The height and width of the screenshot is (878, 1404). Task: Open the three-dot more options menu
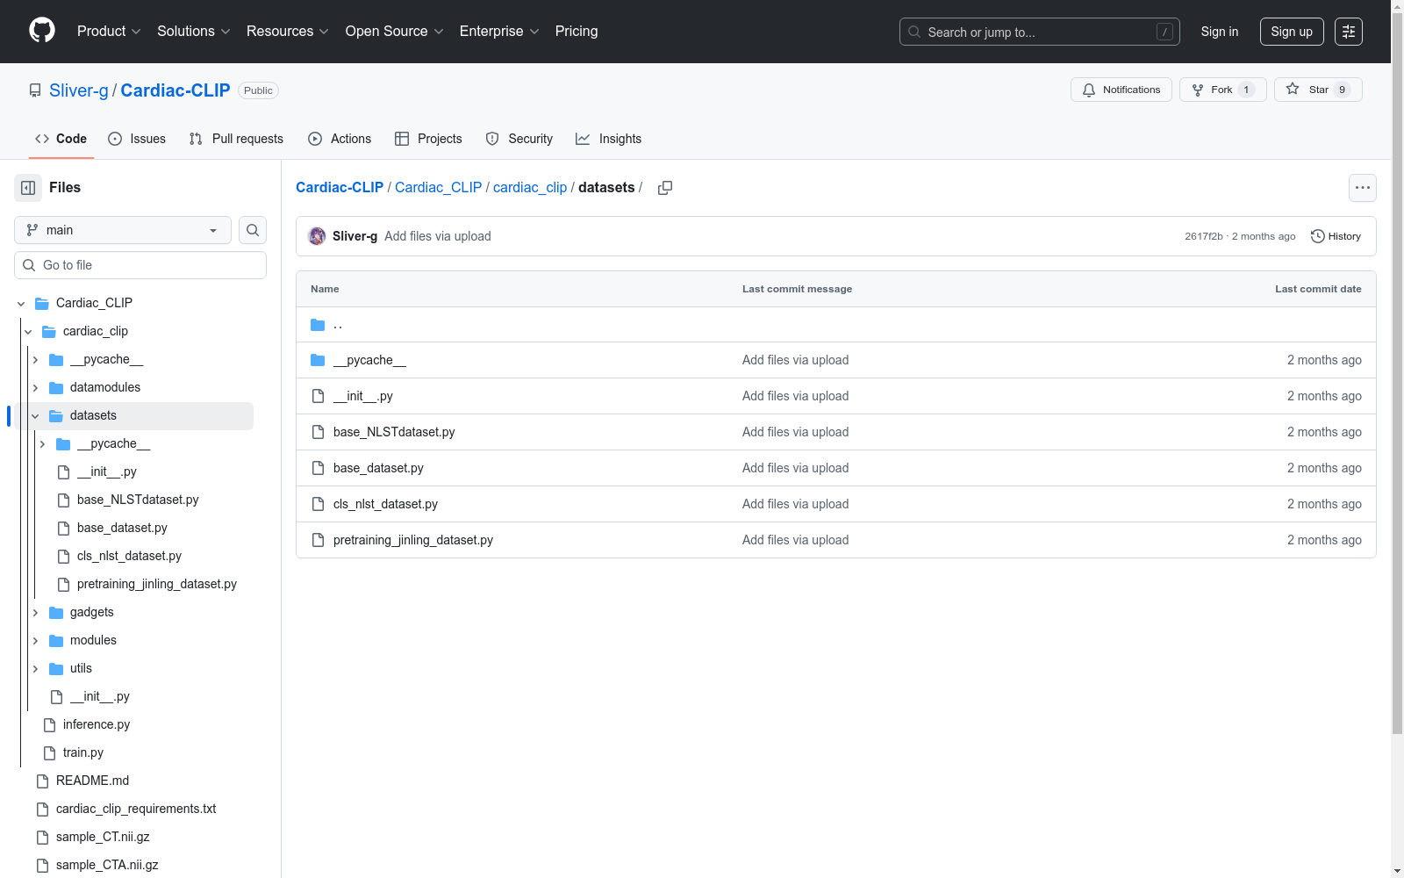pos(1363,188)
